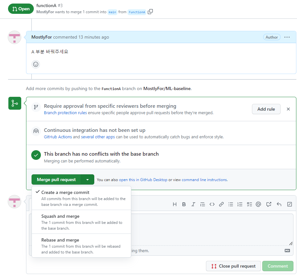Open the Branch protection rules link
Viewport: 297px width, 275px height.
pyautogui.click(x=65, y=113)
